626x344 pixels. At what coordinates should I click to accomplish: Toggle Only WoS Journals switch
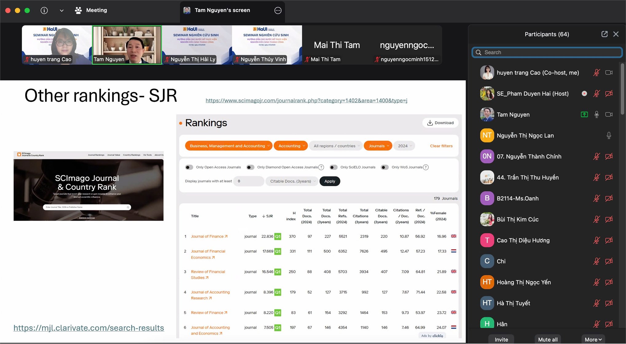pos(384,167)
